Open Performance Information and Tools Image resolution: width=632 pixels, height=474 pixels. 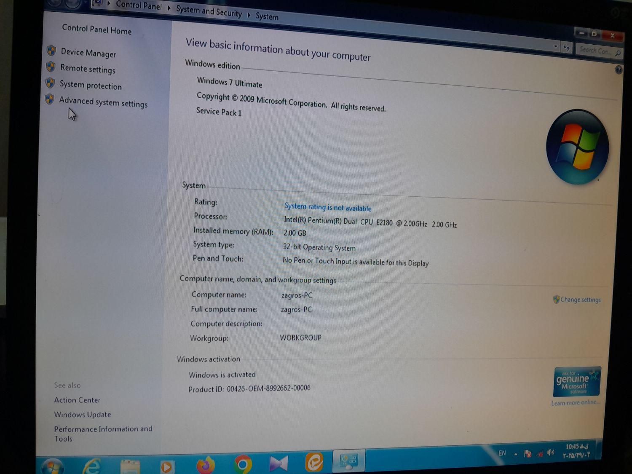coord(103,434)
